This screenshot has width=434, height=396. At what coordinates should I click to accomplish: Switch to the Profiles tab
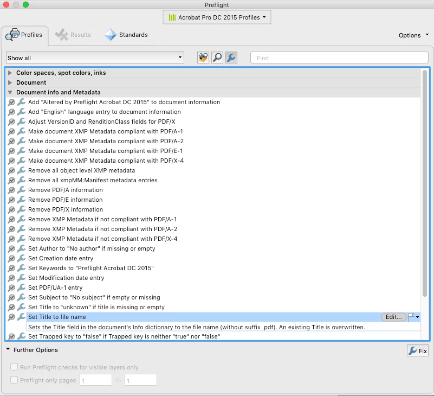click(24, 35)
